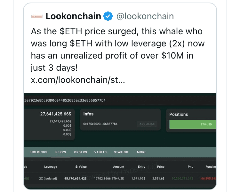Select the ETH-USD green positions bar
The height and width of the screenshot is (192, 240).
(193, 124)
